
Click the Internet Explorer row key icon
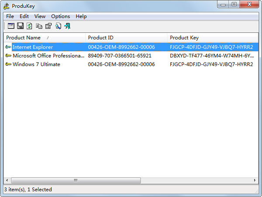(x=8, y=47)
